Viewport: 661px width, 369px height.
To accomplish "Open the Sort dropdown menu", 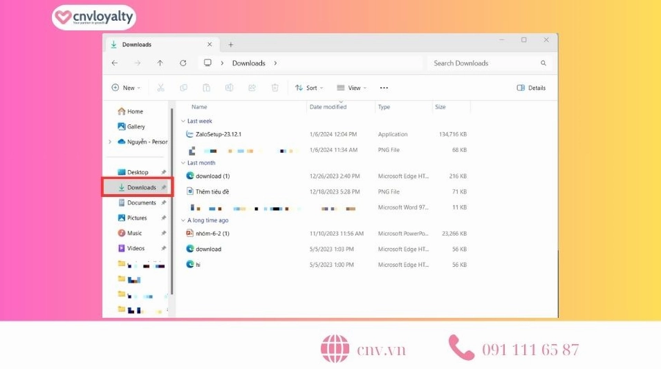I will click(309, 88).
